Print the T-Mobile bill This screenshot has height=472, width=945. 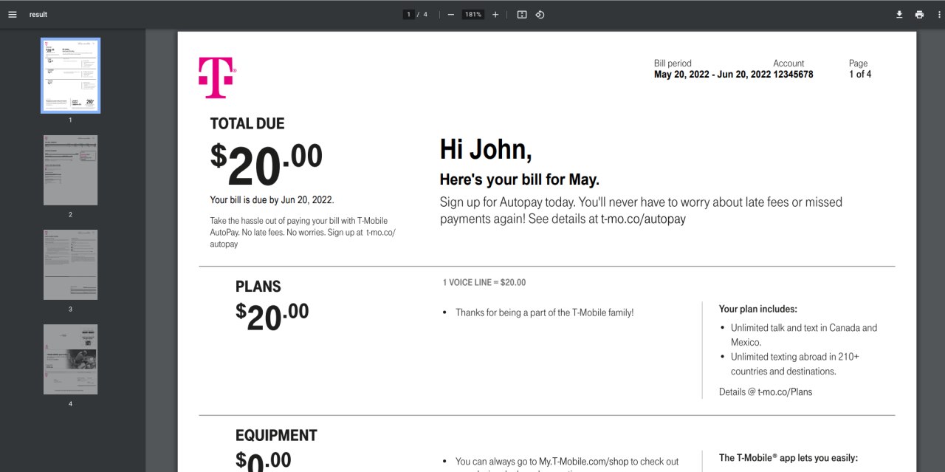click(919, 14)
